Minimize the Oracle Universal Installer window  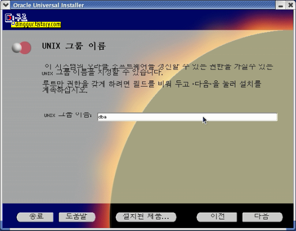coord(280,5)
